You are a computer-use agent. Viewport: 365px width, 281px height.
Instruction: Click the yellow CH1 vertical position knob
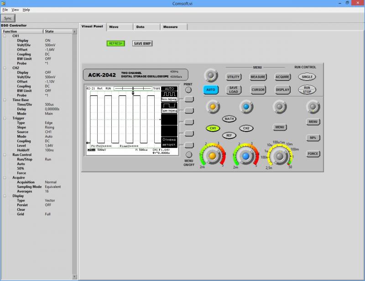pos(213,107)
